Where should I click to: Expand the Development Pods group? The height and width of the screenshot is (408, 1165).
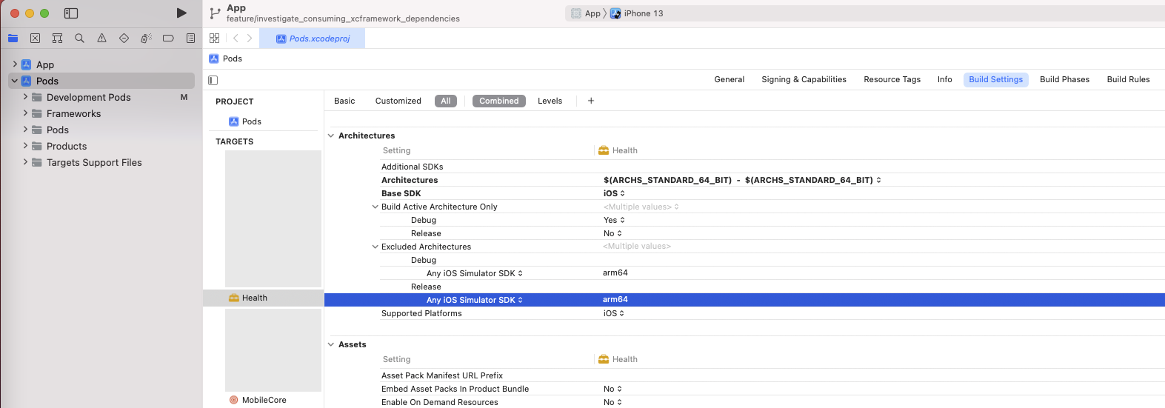(x=25, y=97)
